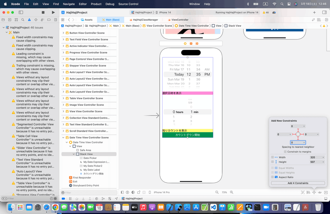The width and height of the screenshot is (330, 214).
Task: Collapse the Stack View outline item
Action: tap(74, 154)
